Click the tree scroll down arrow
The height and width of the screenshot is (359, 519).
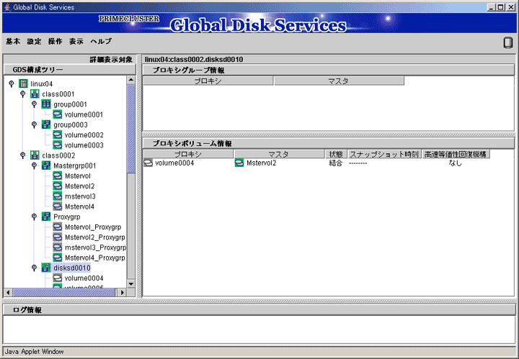tap(130, 284)
